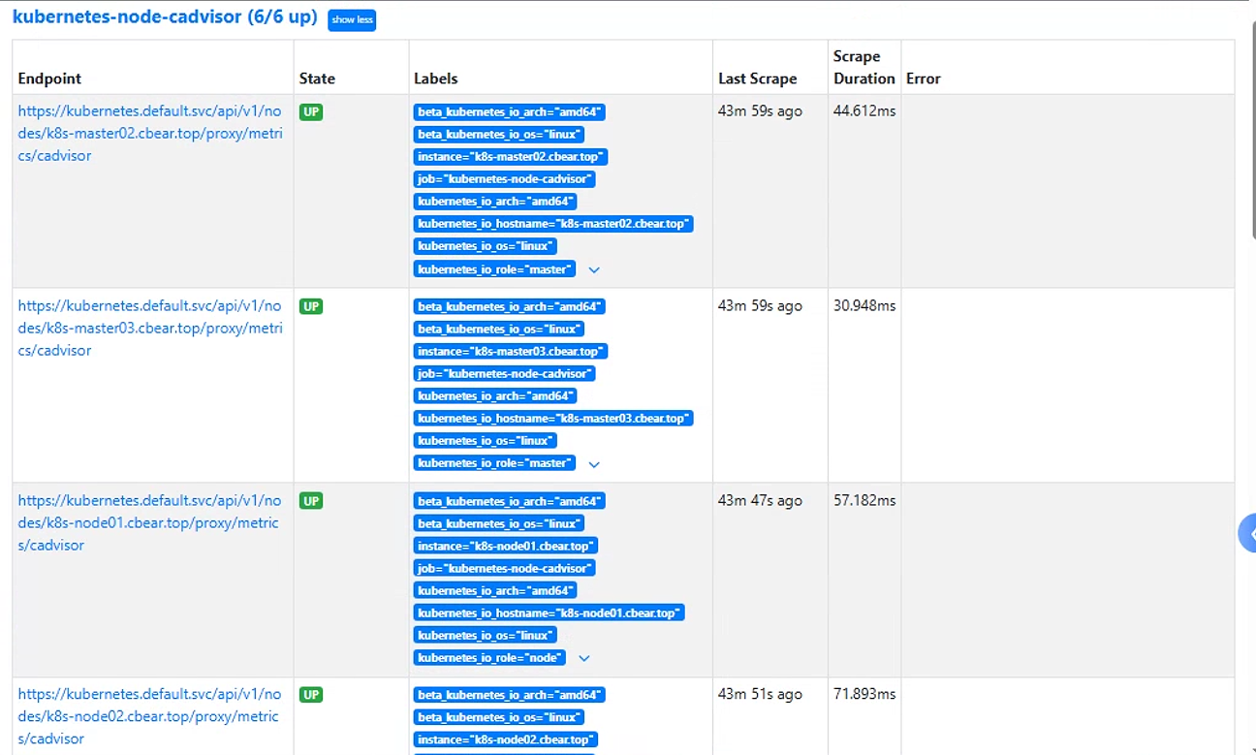The width and height of the screenshot is (1256, 755).
Task: Click the UP state badge for k8s-node02
Action: [311, 695]
